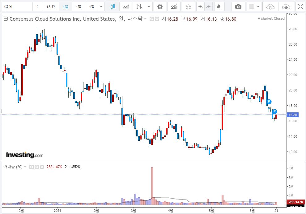306x214 pixels.
Task: Click the volume value 211.852K
Action: coord(72,167)
